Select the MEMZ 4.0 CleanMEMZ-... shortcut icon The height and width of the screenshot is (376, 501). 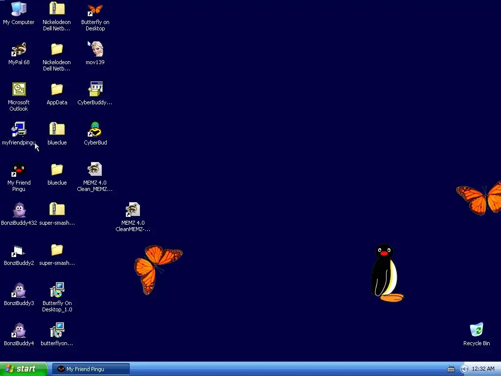click(x=133, y=210)
